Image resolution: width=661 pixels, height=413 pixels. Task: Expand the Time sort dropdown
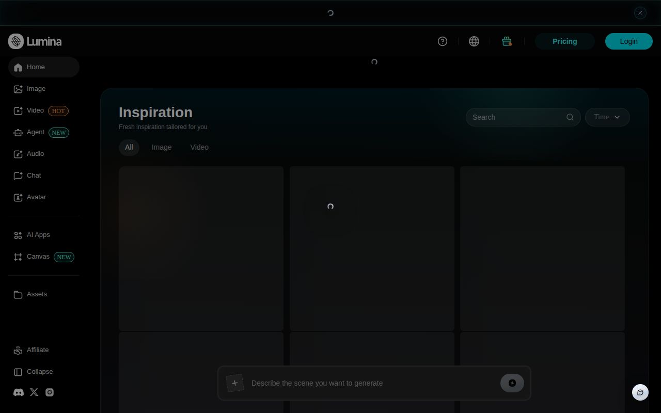click(607, 117)
